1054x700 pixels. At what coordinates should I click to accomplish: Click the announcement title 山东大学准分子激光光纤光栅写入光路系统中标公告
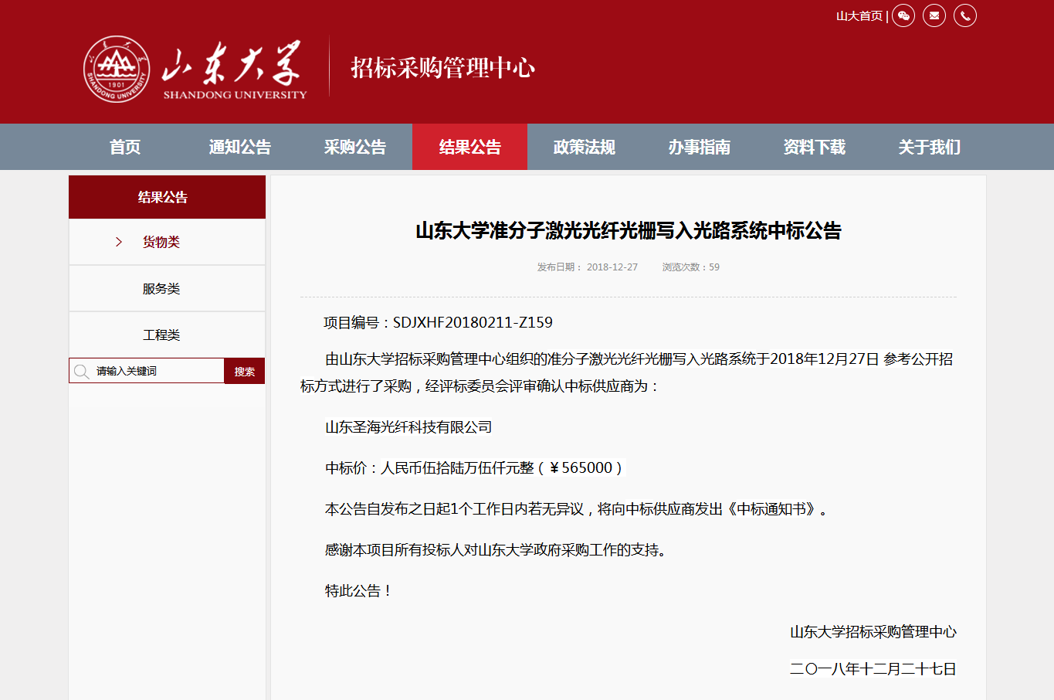point(629,230)
